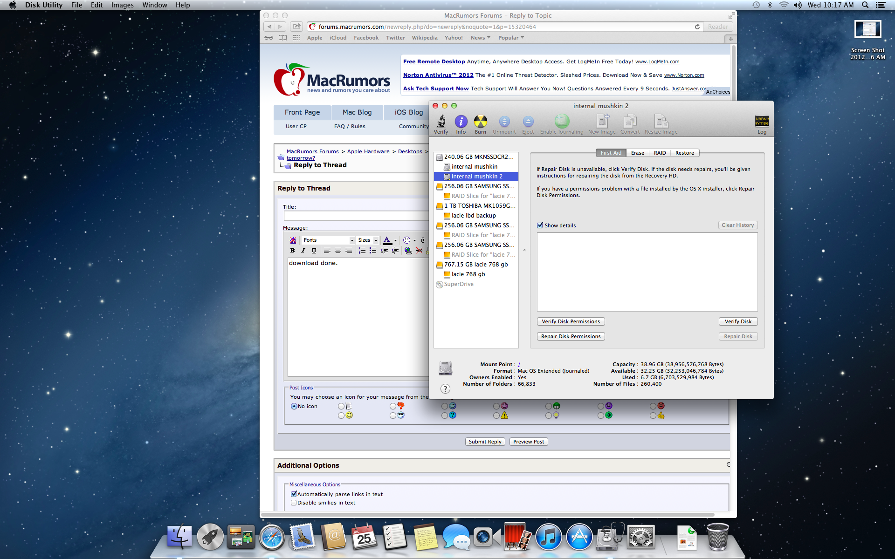The image size is (895, 559).
Task: Insert unordered bullet list in editor
Action: 372,251
